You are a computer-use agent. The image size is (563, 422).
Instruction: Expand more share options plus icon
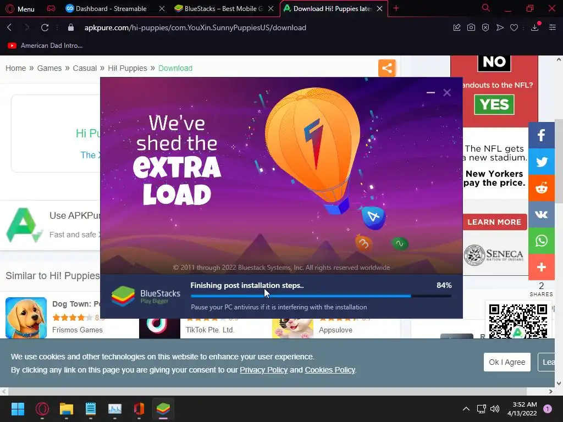542,267
